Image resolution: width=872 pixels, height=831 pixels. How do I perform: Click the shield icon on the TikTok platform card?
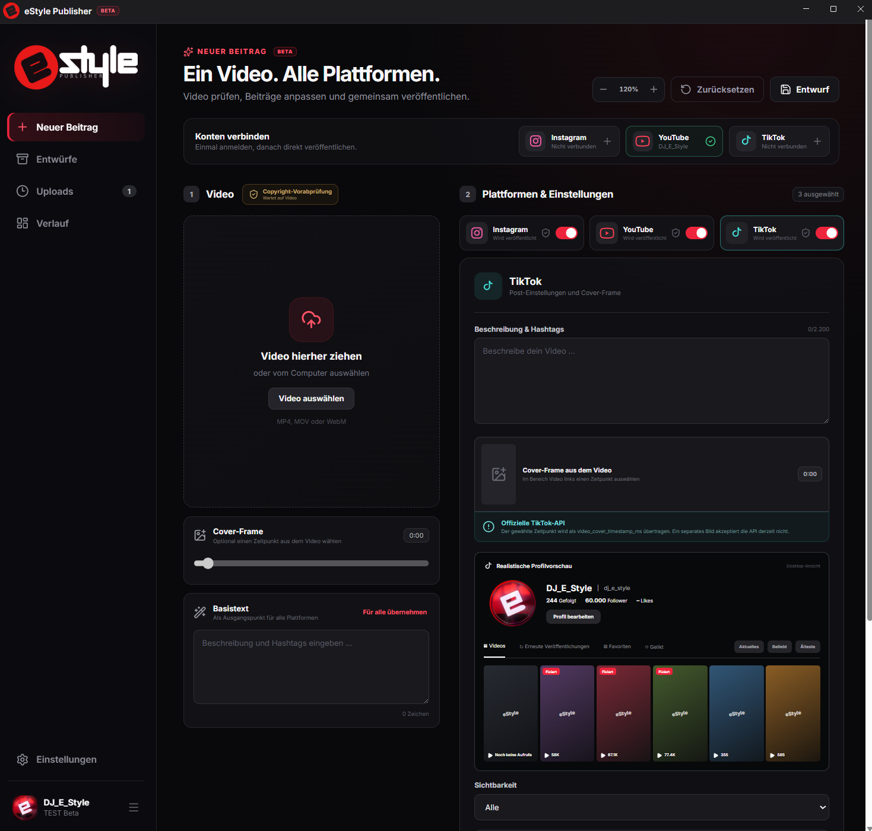[806, 233]
